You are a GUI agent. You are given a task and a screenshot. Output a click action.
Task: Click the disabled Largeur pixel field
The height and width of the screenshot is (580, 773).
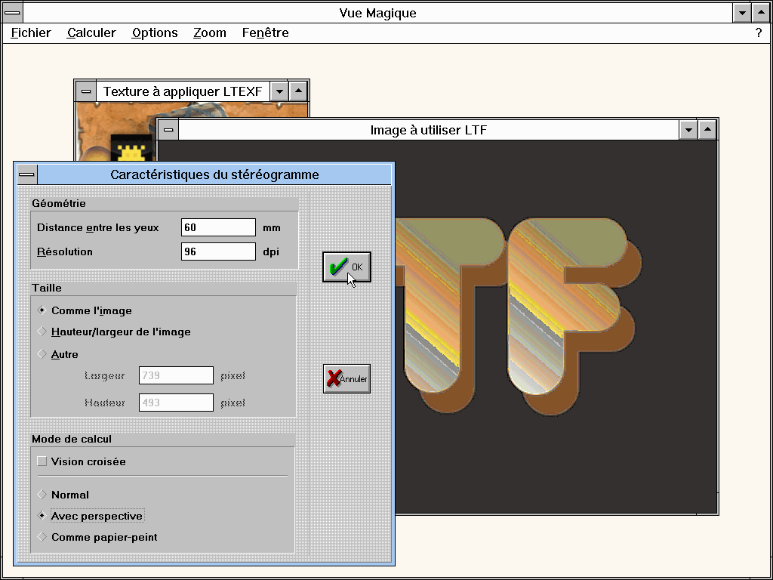176,375
